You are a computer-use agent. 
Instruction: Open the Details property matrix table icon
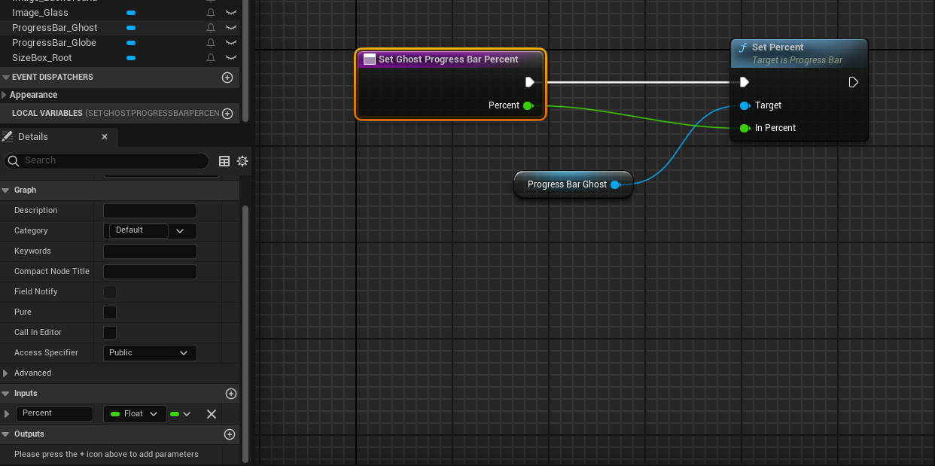(x=224, y=161)
